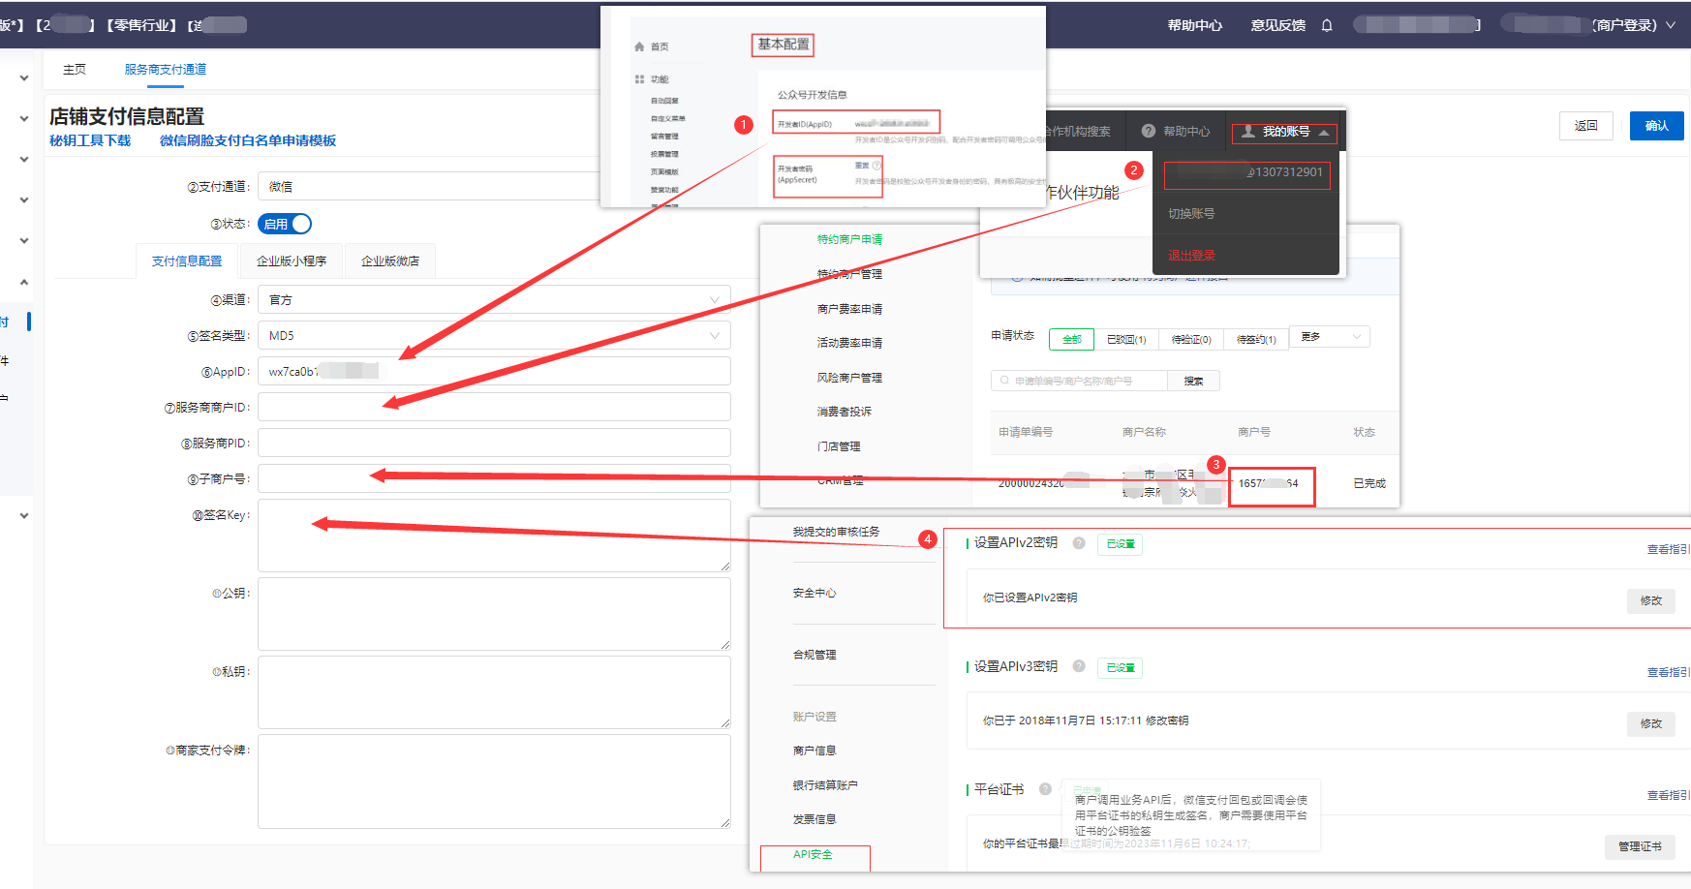1691x889 pixels.
Task: Select 风险商户管理 in side menu
Action: [849, 378]
